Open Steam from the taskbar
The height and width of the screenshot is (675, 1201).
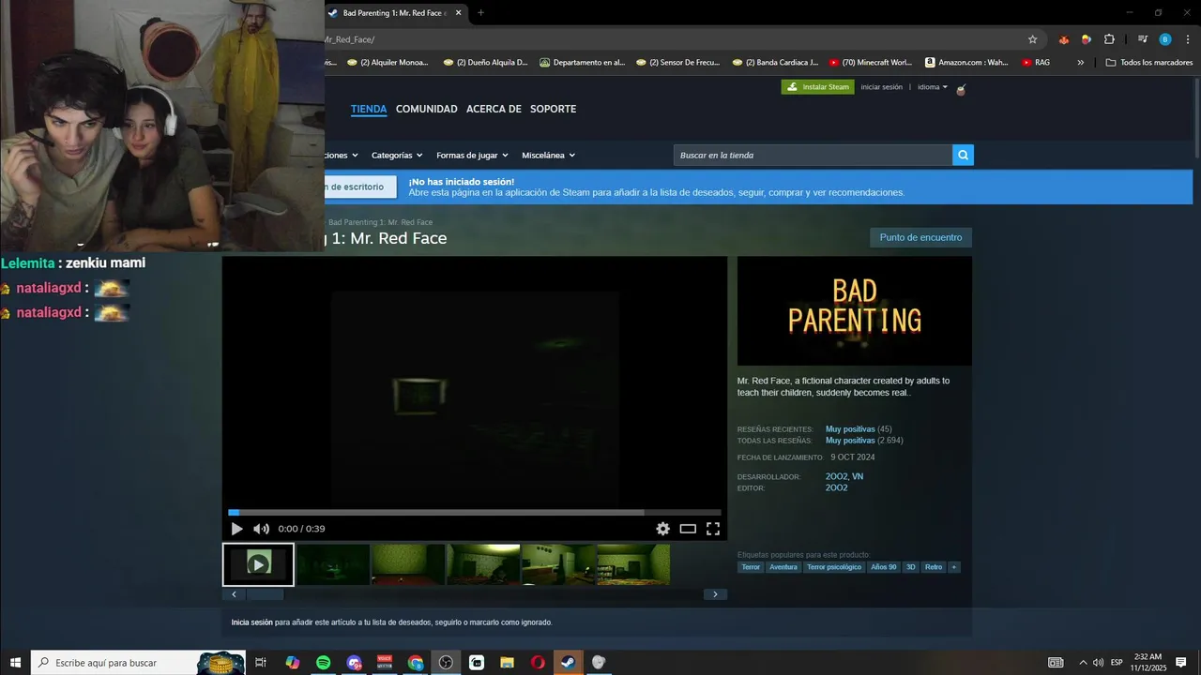coord(568,663)
